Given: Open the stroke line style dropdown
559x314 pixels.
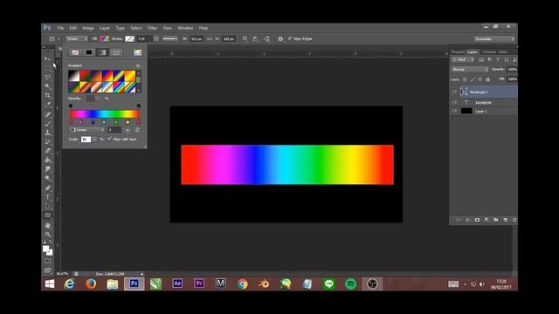Looking at the screenshot, I should 170,38.
